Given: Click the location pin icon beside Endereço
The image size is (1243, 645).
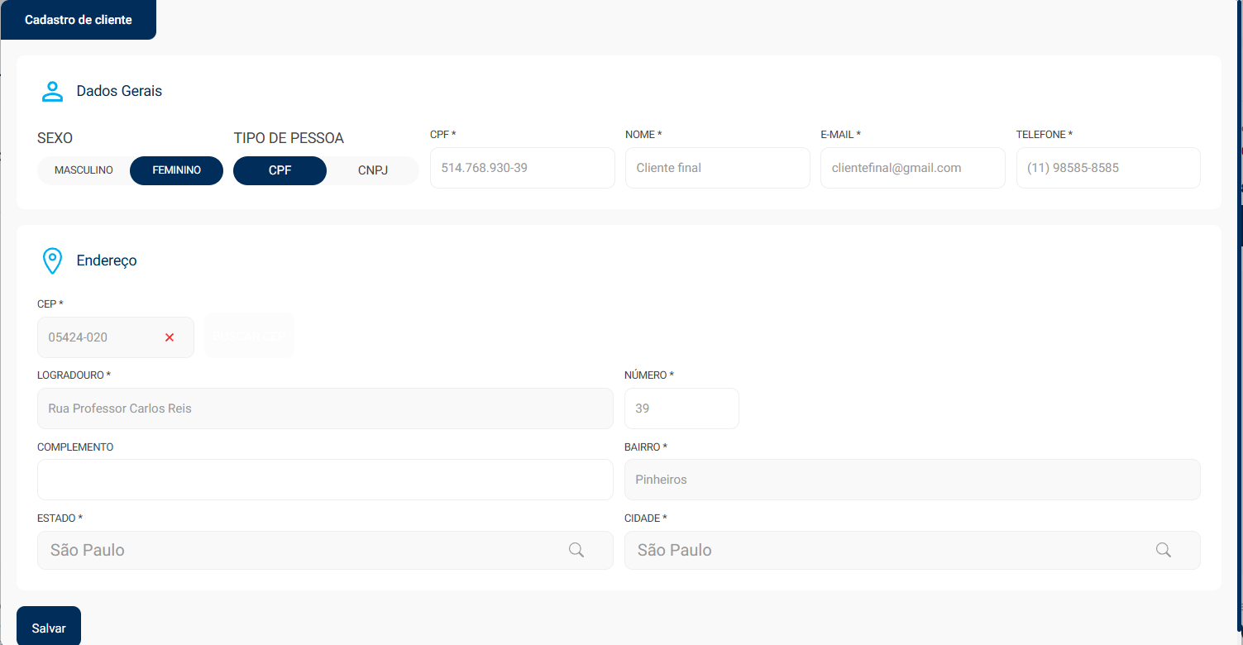Looking at the screenshot, I should coord(52,260).
